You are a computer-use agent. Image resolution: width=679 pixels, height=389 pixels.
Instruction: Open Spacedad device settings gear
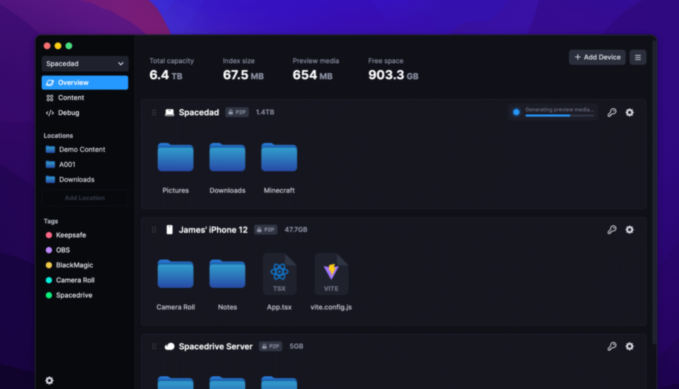click(630, 112)
